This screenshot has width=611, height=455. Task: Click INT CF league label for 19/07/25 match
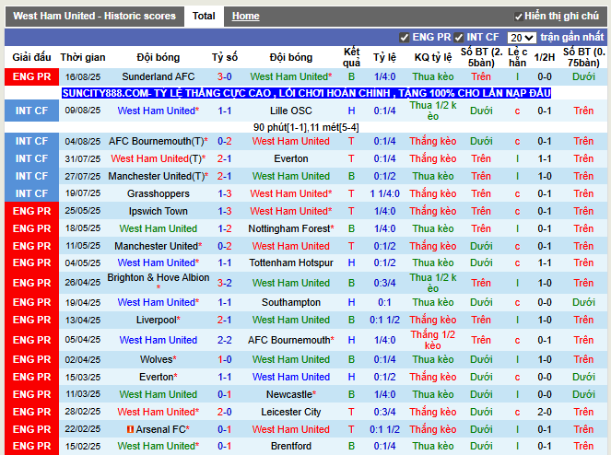[x=31, y=193]
